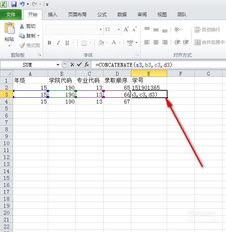Switch to the Review (审阅) tab
Viewport: 226px width, 232px height.
coord(142,15)
